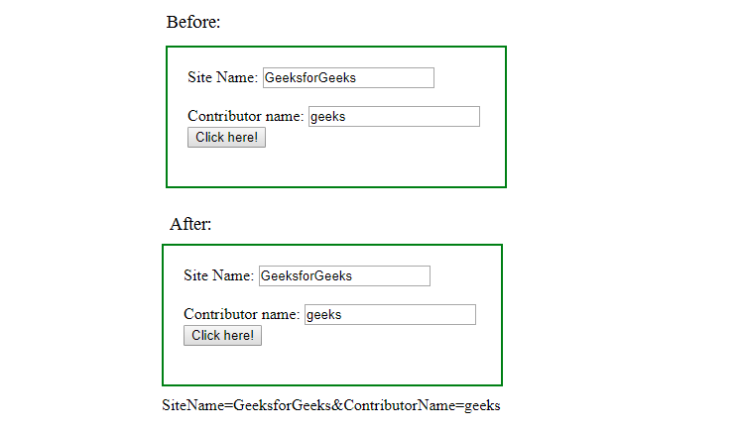
Task: Click the 'After:' heading text
Action: pos(190,224)
